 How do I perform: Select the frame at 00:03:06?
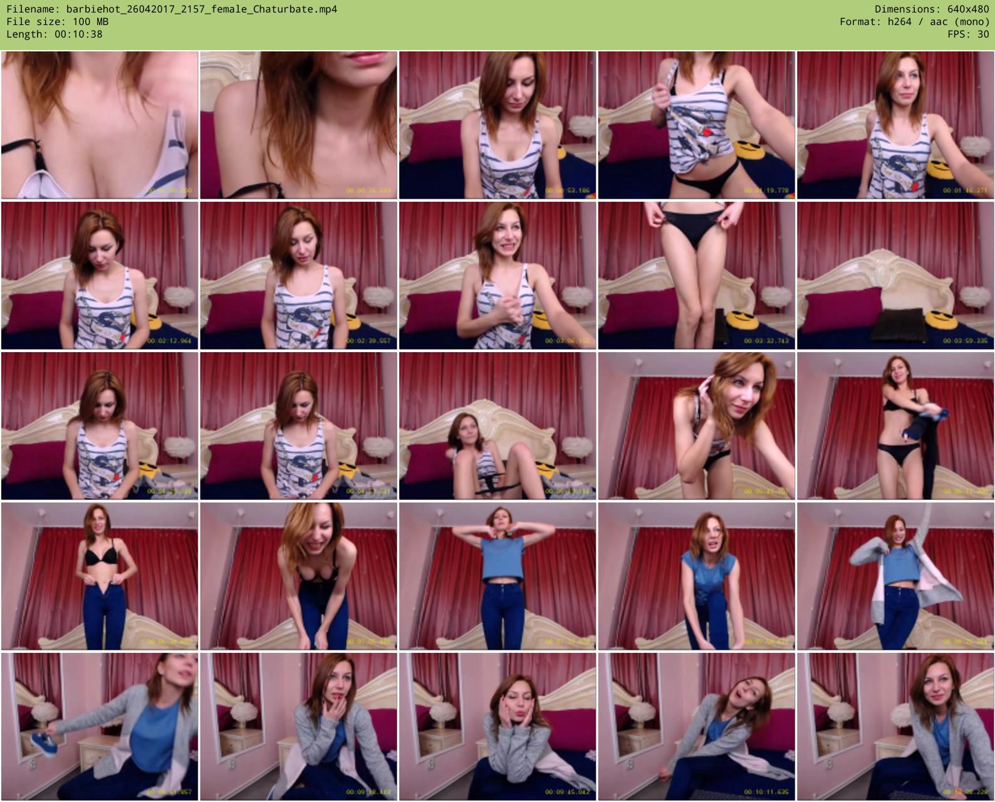coord(497,275)
